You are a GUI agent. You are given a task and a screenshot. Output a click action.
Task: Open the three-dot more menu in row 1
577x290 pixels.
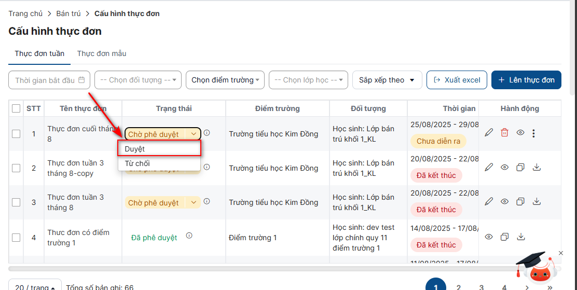tap(533, 133)
